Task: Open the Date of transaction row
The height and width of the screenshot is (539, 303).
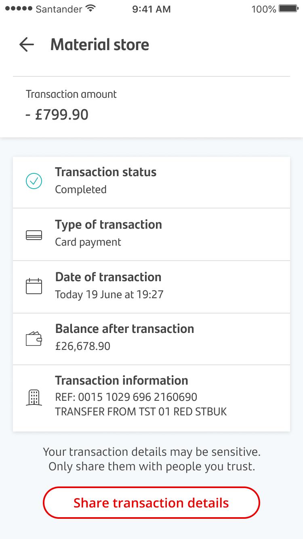Action: click(151, 287)
